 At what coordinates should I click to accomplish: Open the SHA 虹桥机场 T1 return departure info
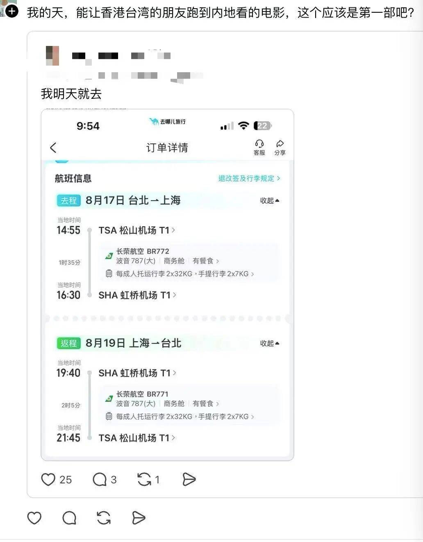click(x=137, y=373)
